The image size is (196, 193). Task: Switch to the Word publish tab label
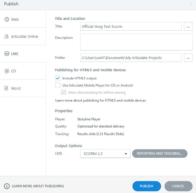pos(16,88)
